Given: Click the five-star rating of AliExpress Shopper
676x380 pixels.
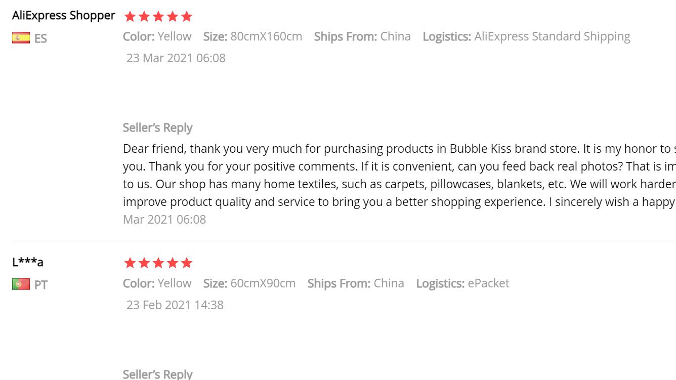Looking at the screenshot, I should pos(158,17).
